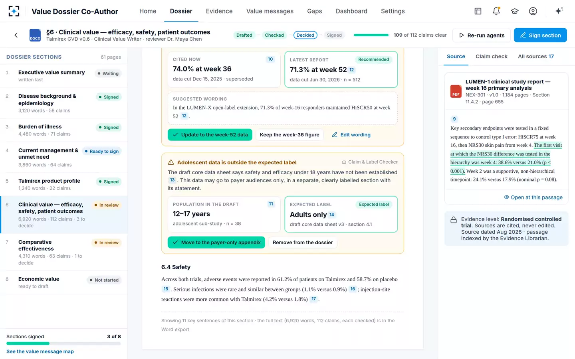The height and width of the screenshot is (359, 575).
Task: Click the notifications bell icon
Action: tap(496, 11)
